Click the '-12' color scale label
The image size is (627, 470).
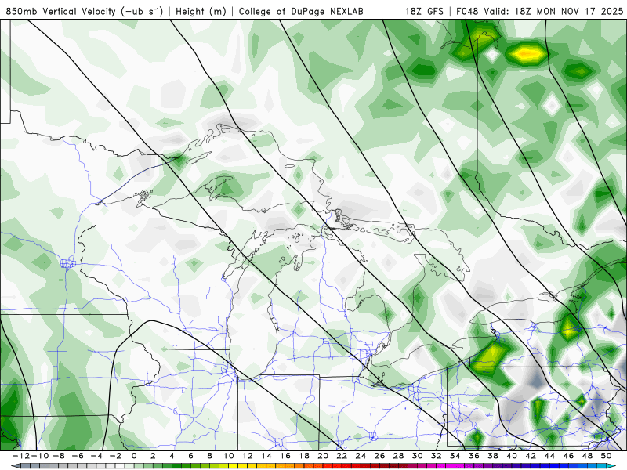click(21, 456)
